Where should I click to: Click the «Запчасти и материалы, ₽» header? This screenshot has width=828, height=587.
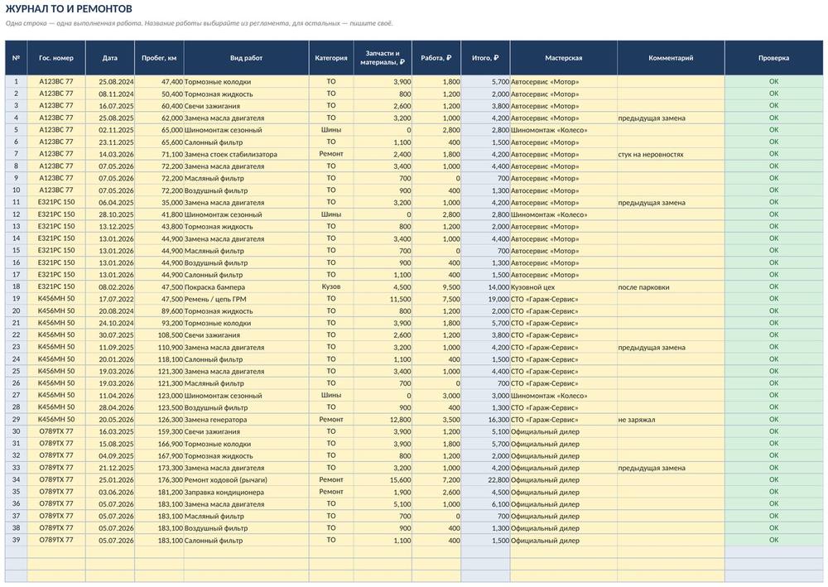(x=383, y=58)
